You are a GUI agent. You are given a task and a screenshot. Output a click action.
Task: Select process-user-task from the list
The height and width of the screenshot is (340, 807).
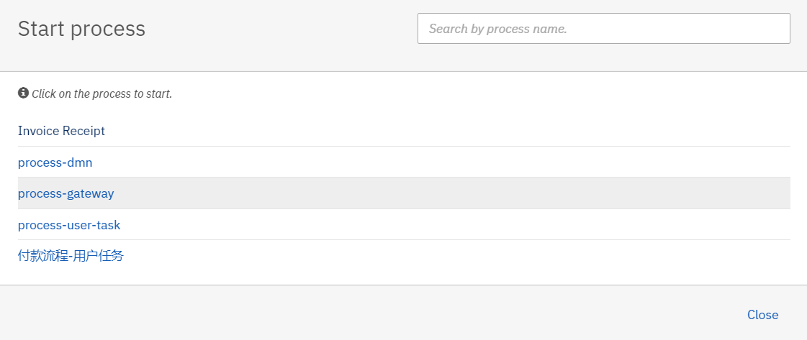(x=69, y=225)
